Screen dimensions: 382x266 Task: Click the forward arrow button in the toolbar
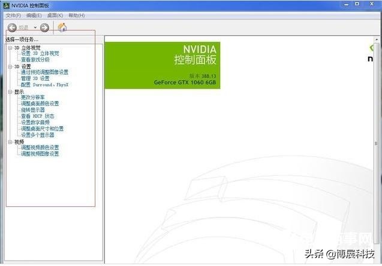pyautogui.click(x=44, y=27)
